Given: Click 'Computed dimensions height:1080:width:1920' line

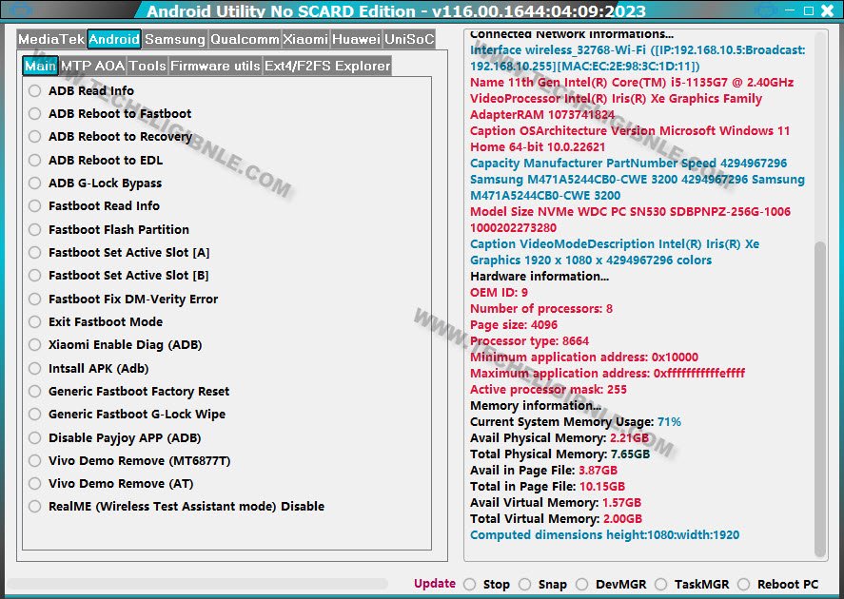Looking at the screenshot, I should pos(604,535).
